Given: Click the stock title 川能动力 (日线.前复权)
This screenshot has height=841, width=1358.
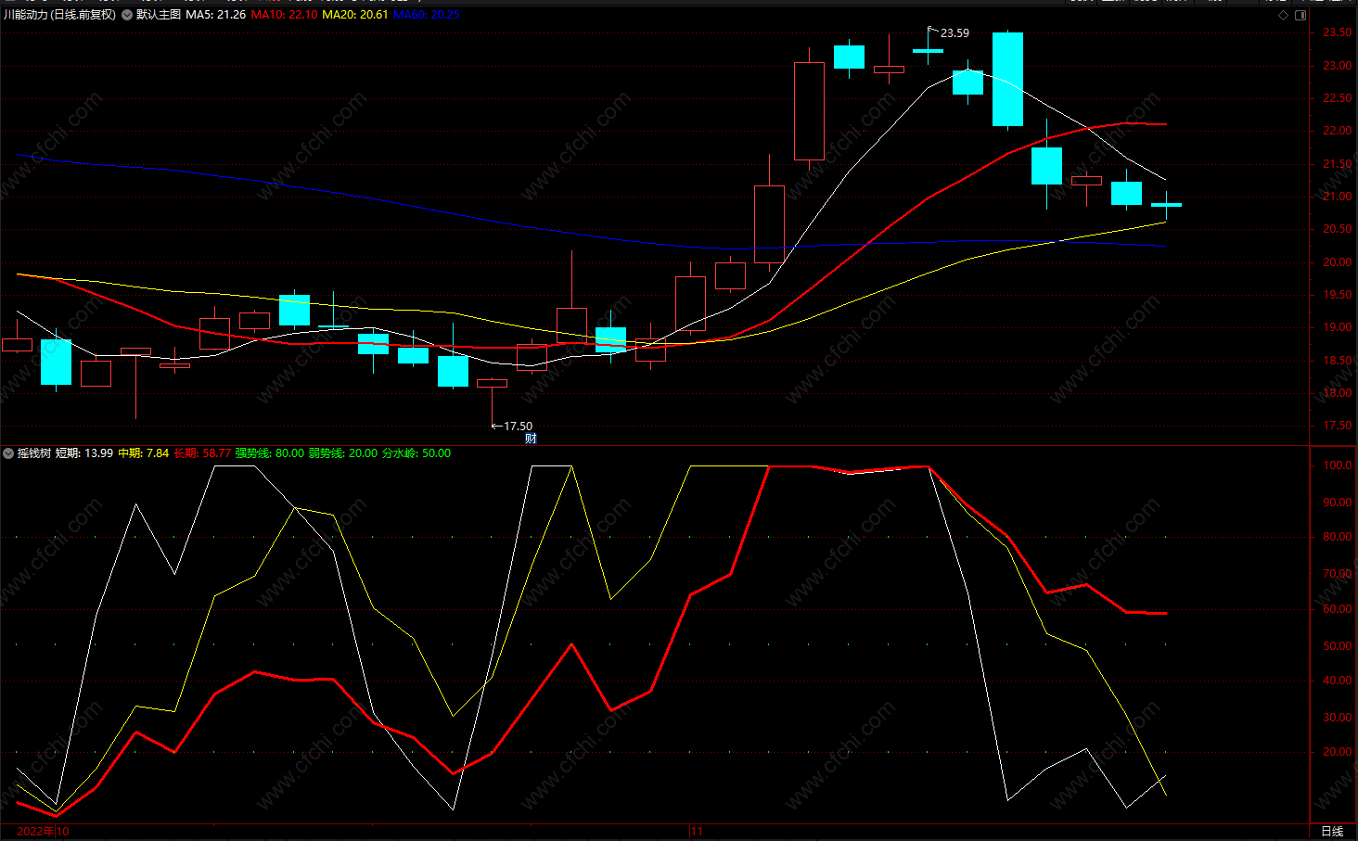Looking at the screenshot, I should [x=60, y=15].
